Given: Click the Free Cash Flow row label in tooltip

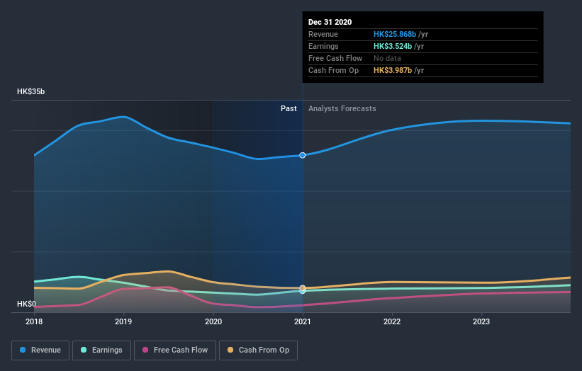Looking at the screenshot, I should 335,58.
